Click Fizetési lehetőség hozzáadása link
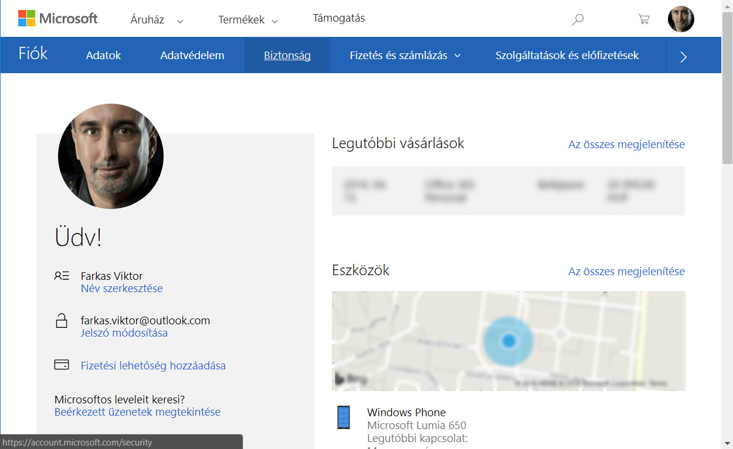This screenshot has width=733, height=449. coord(153,366)
